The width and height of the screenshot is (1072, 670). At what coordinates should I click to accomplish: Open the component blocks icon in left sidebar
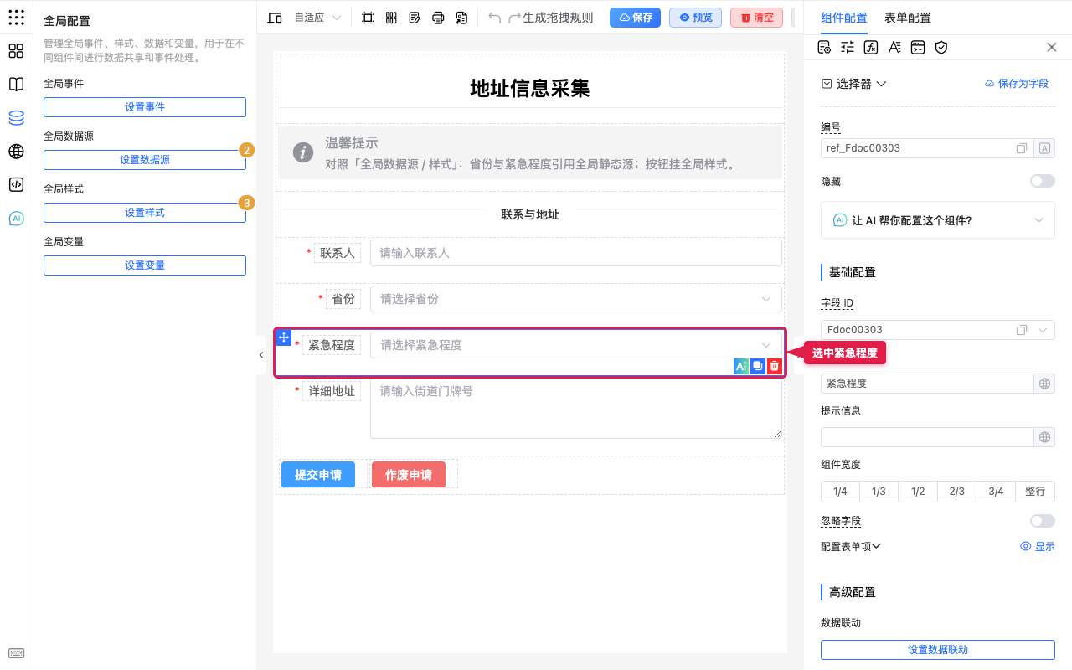tap(16, 51)
